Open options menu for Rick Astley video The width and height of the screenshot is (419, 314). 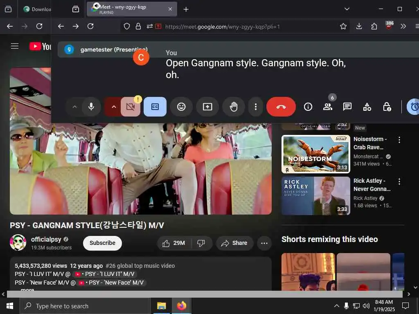click(399, 182)
